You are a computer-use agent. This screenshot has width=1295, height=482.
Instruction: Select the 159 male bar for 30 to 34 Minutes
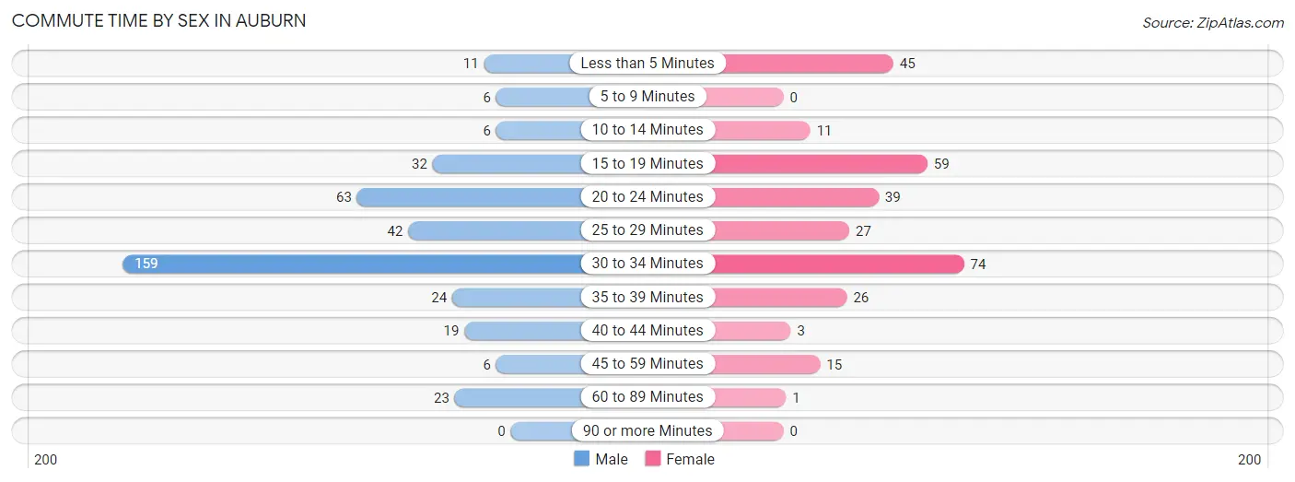tap(352, 264)
